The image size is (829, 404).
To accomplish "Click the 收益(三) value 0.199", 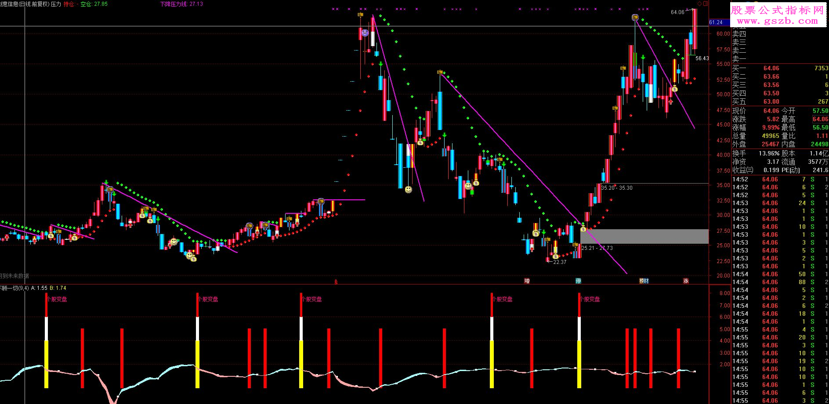I will [771, 170].
